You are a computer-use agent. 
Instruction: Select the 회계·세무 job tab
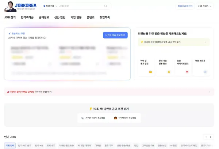[51, 145]
